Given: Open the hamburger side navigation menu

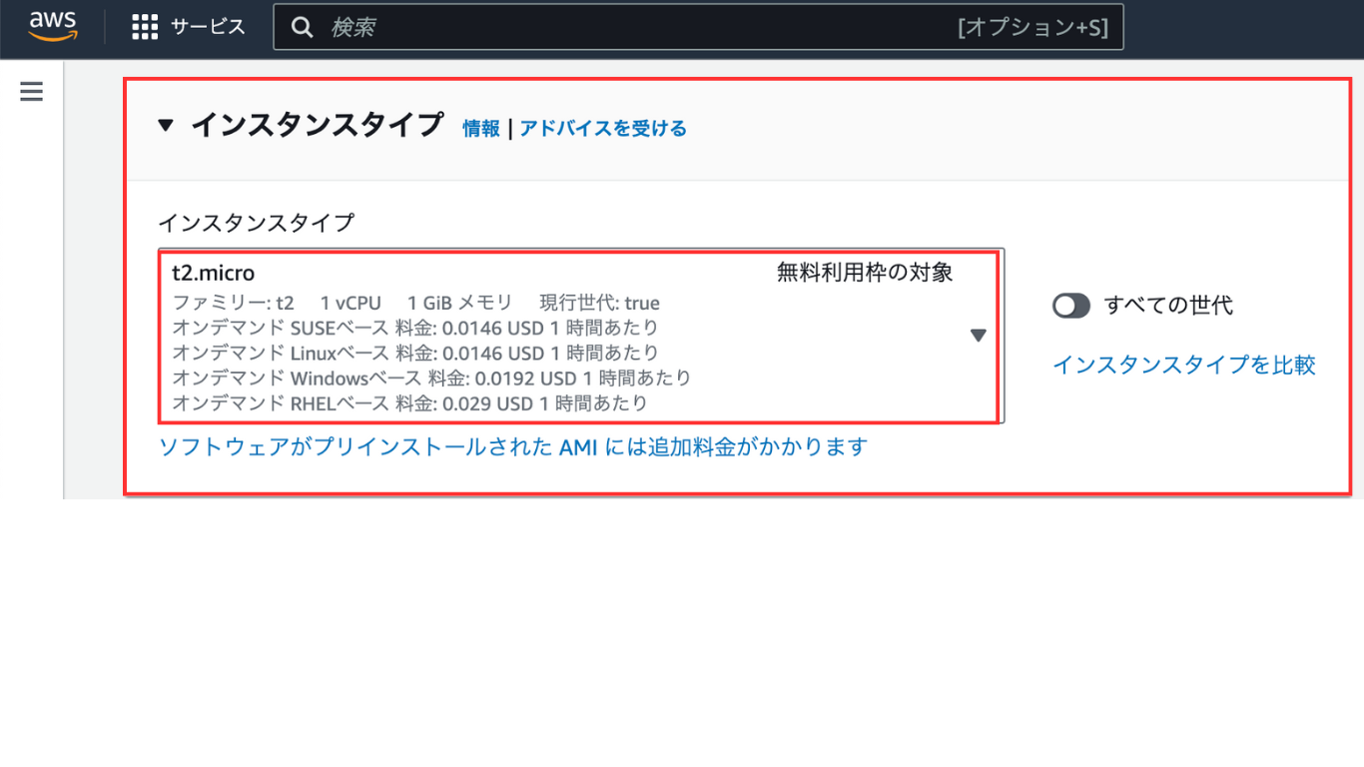Looking at the screenshot, I should point(32,92).
